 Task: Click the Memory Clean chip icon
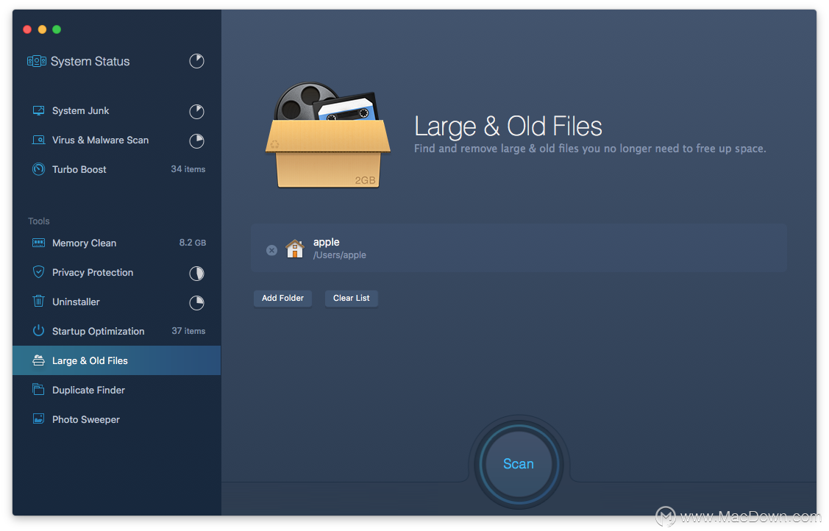pos(38,243)
